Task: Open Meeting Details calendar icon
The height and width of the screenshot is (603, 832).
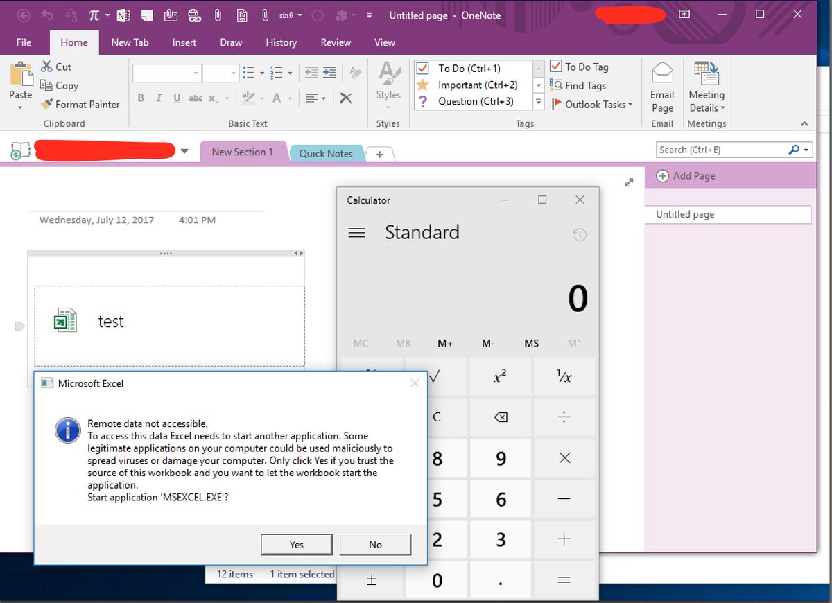Action: (707, 74)
